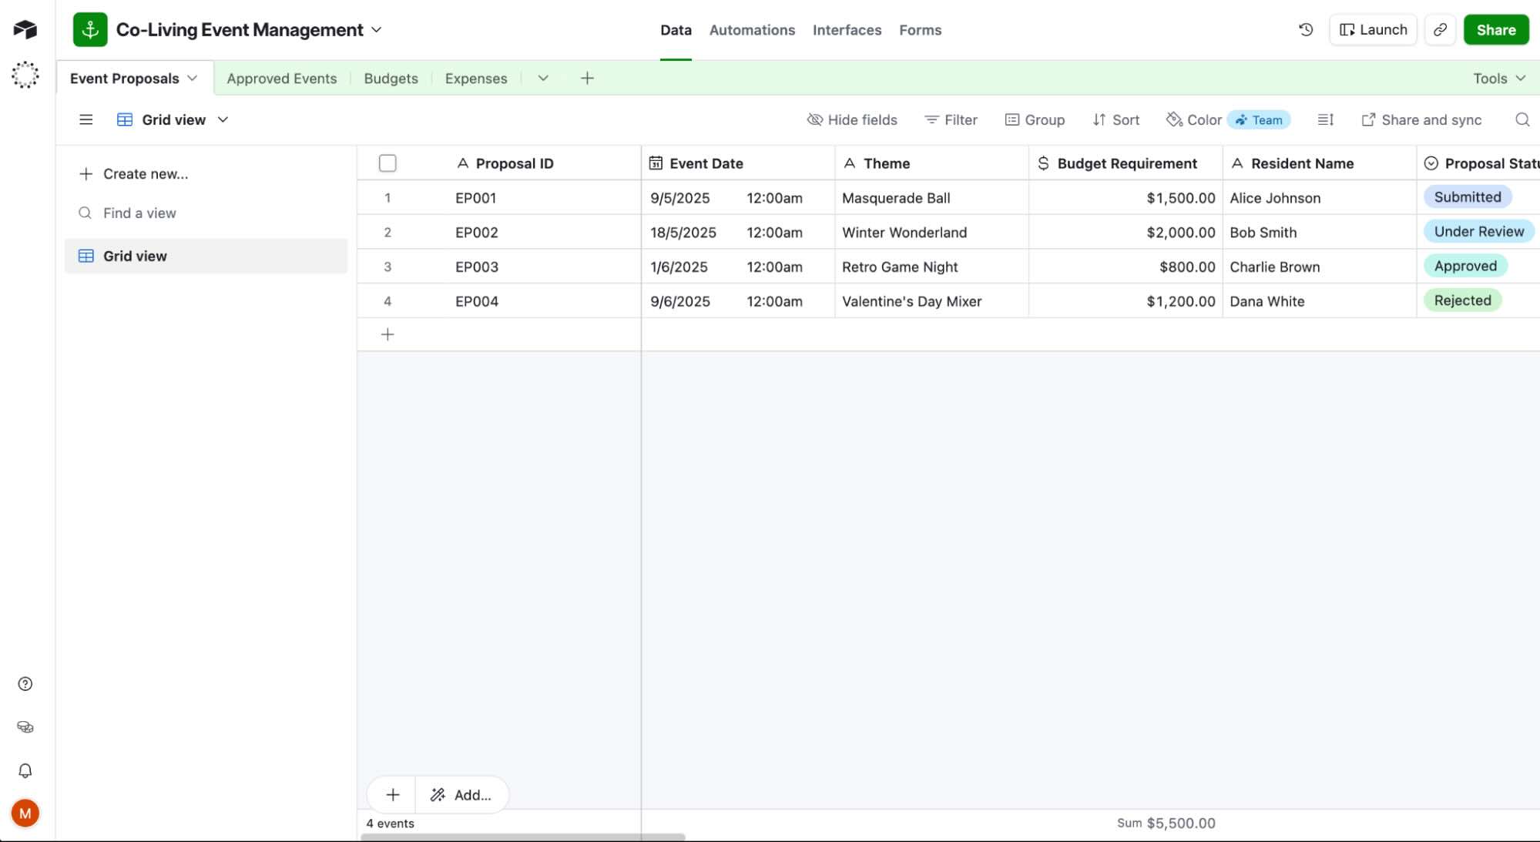Open the account avatar M
This screenshot has height=842, width=1540.
click(25, 813)
